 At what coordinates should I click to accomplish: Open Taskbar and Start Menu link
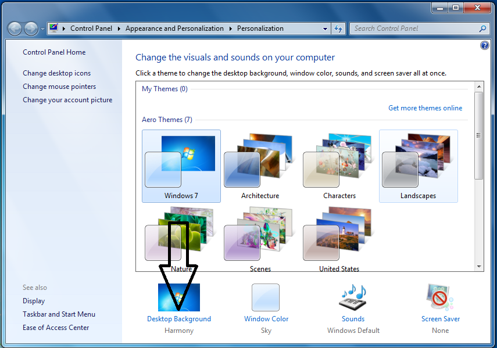pyautogui.click(x=59, y=314)
